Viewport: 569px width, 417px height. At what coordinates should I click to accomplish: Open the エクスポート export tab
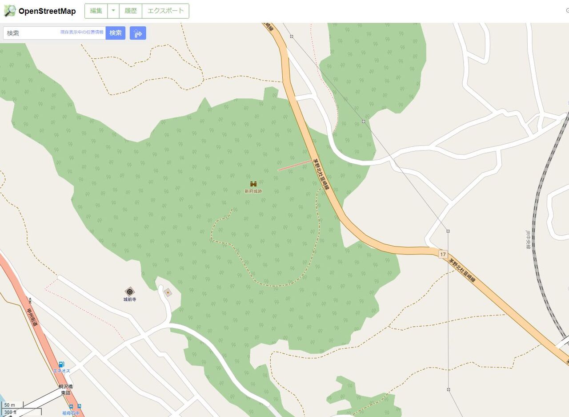165,11
